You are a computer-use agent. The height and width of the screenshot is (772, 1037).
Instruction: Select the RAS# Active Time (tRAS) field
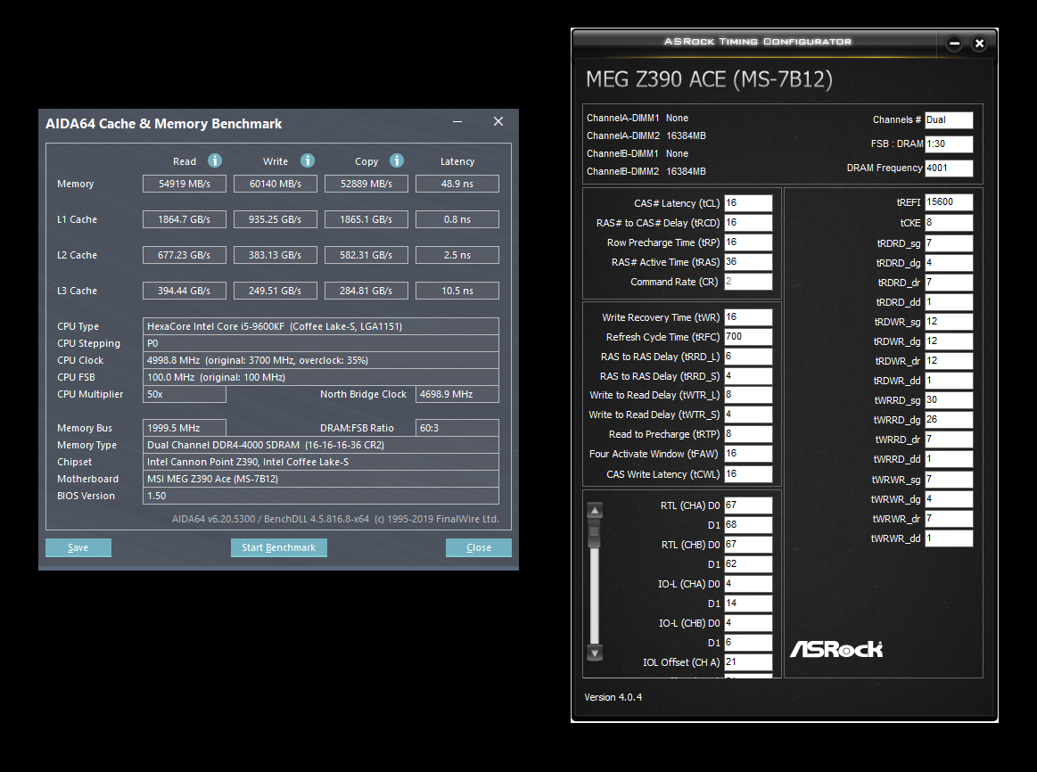tap(748, 262)
